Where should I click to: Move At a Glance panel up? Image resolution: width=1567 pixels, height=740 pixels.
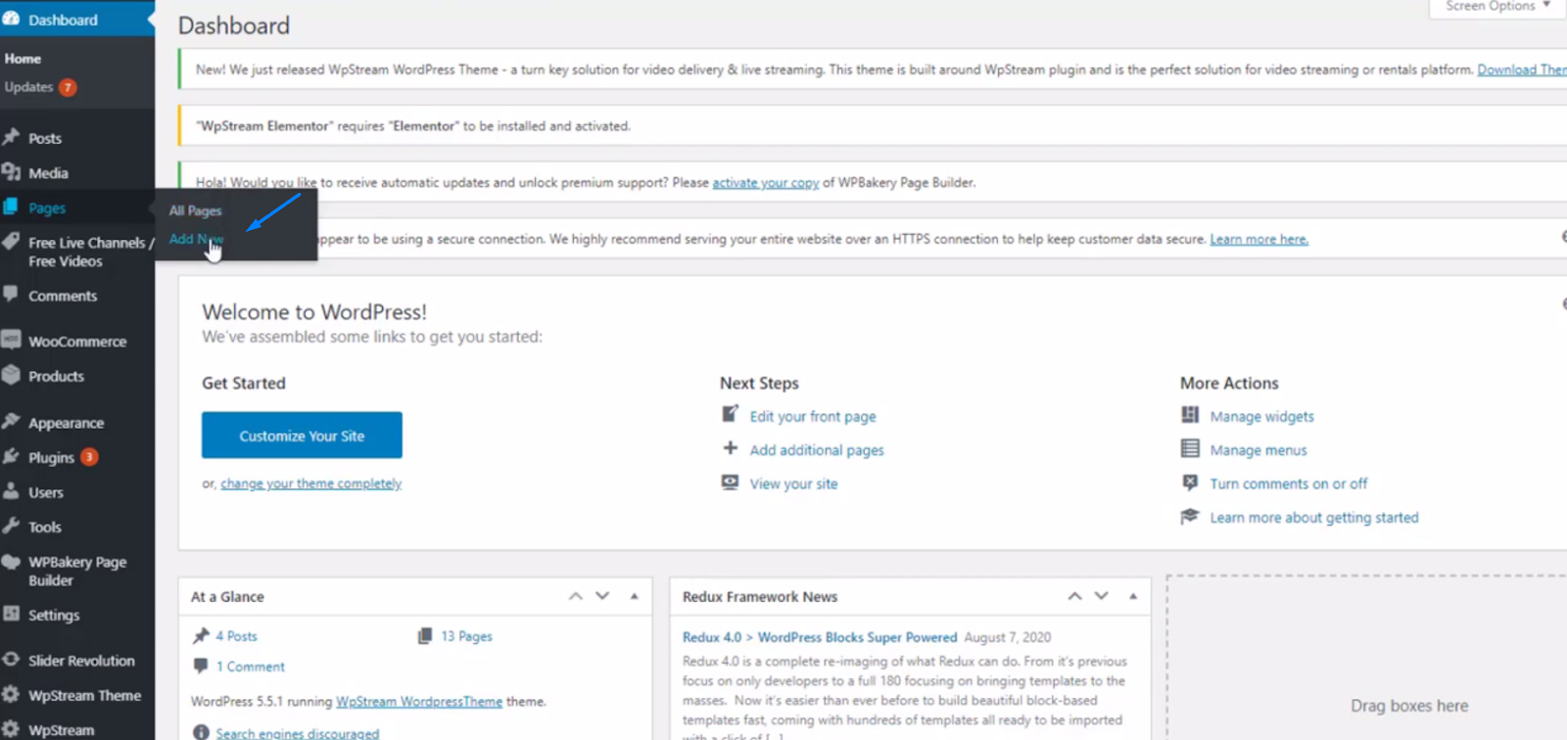(576, 596)
